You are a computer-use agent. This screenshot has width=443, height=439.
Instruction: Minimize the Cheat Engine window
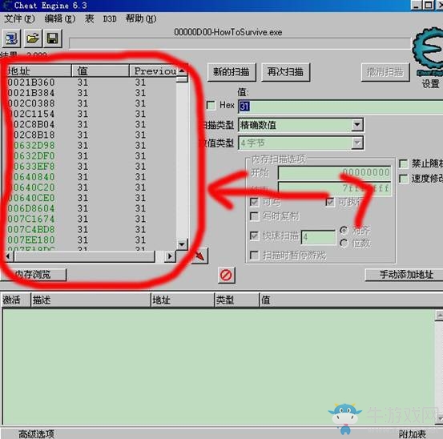click(417, 6)
